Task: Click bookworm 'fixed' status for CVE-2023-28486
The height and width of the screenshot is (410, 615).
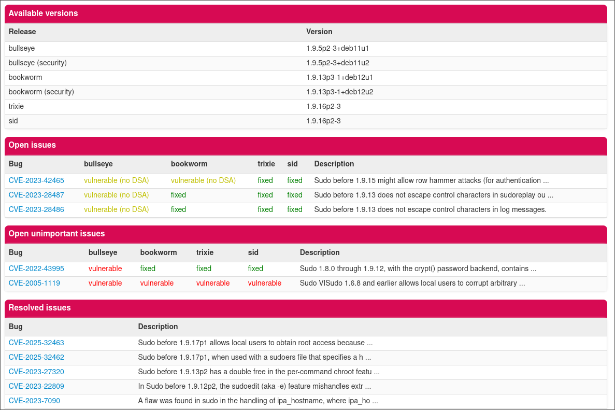Action: point(178,209)
